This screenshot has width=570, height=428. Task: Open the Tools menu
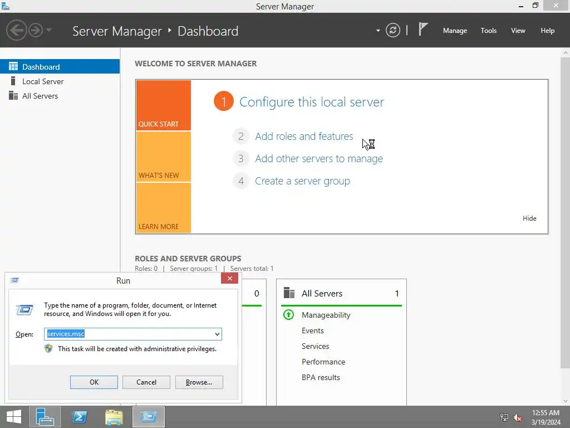(x=488, y=31)
